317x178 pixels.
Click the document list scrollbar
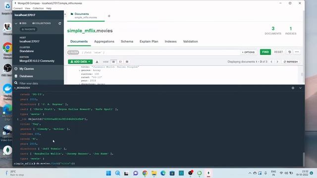302,75
